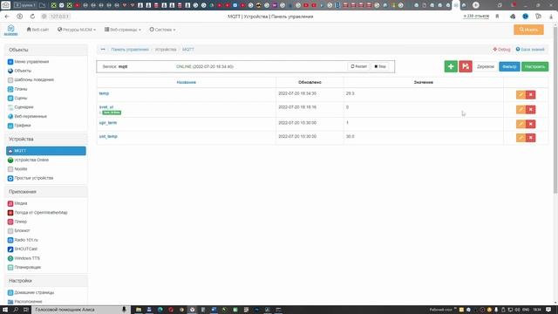Click the green Настроить button

[x=534, y=66]
